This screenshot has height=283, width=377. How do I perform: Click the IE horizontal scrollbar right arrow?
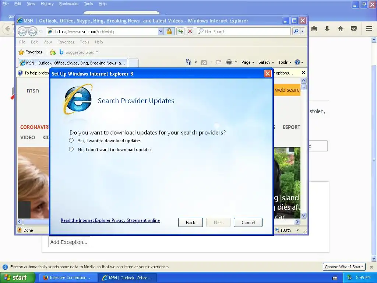tap(297, 221)
